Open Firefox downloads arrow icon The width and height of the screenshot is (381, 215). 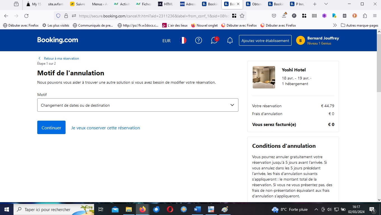[284, 16]
